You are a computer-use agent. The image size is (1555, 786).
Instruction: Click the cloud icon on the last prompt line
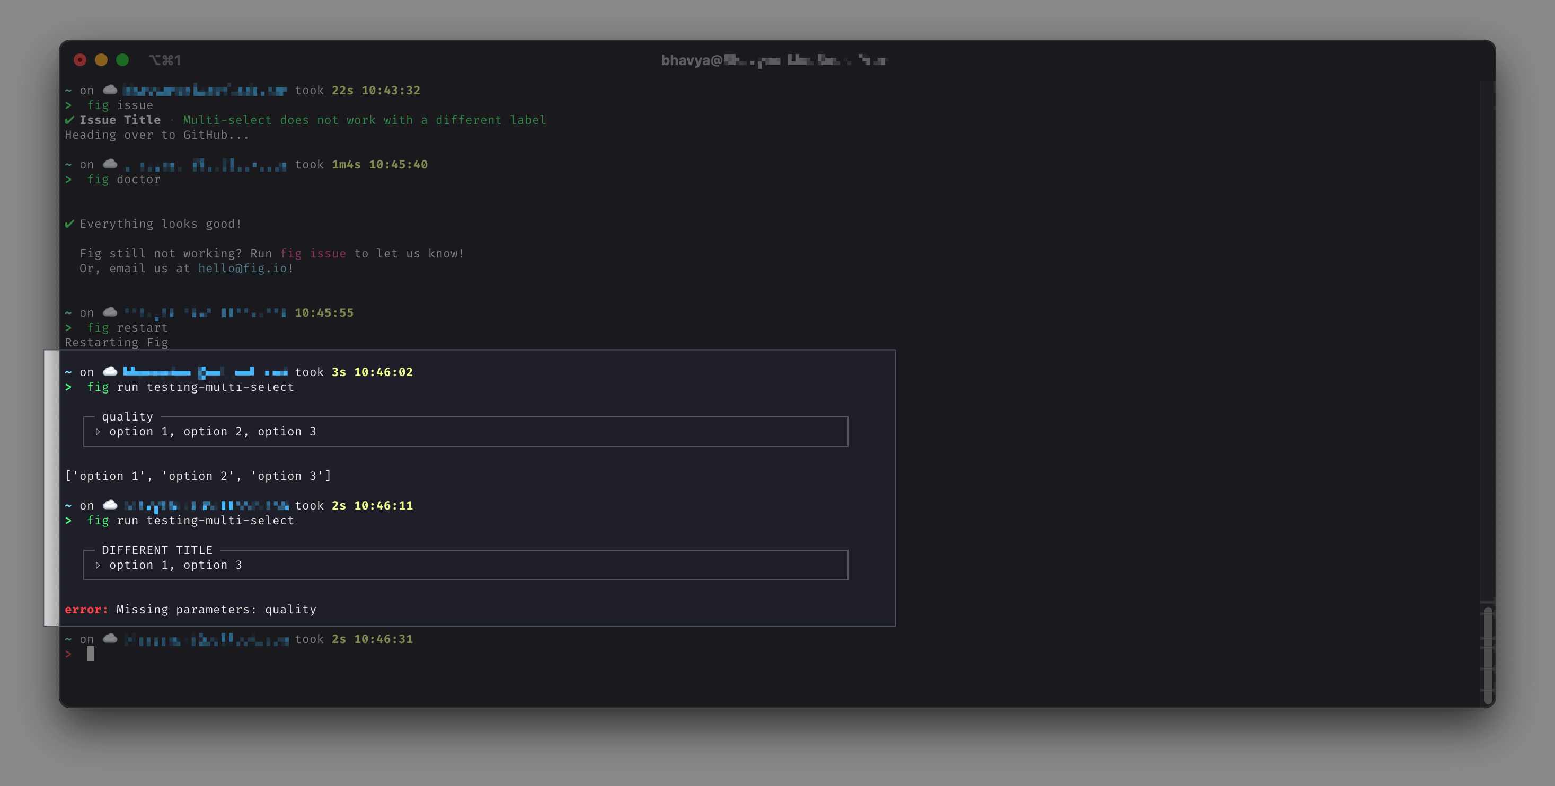click(x=110, y=638)
